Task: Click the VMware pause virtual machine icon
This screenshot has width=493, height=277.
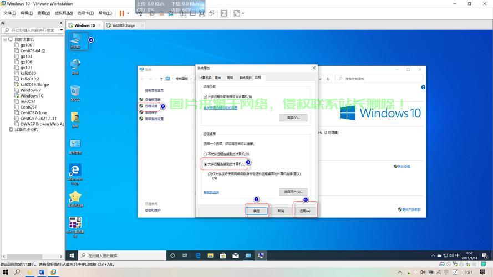Action: (121, 13)
